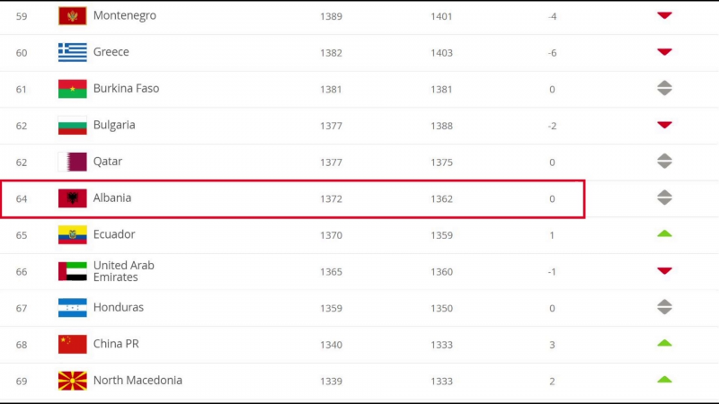The width and height of the screenshot is (719, 404).
Task: Open the Bulgaria team link
Action: 114,125
